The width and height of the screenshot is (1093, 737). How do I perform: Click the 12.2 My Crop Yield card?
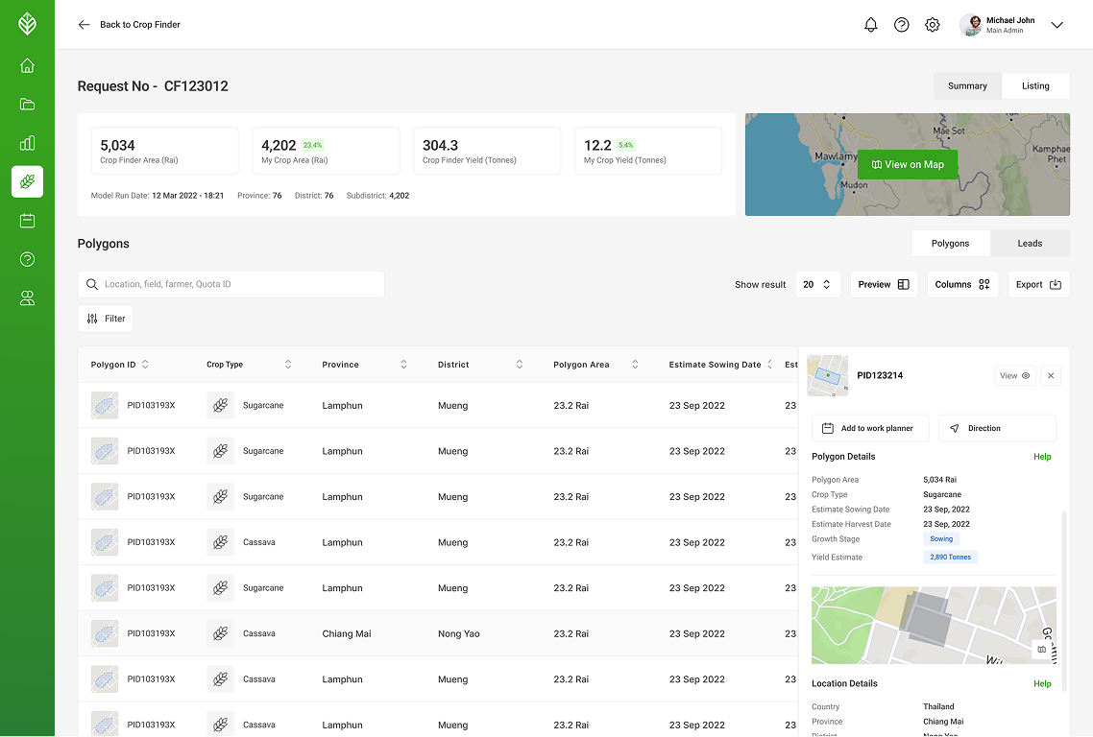(648, 151)
